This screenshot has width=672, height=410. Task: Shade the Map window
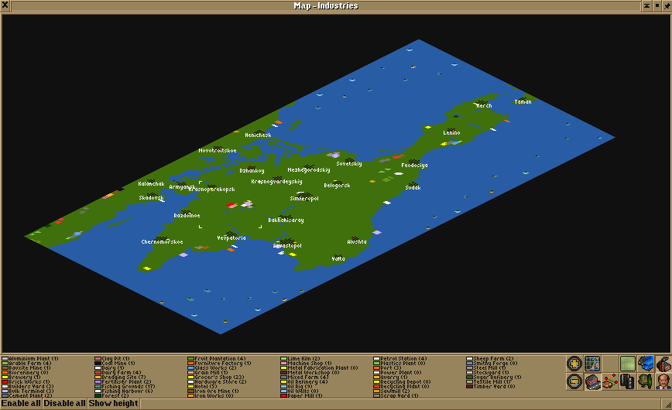tap(646, 5)
